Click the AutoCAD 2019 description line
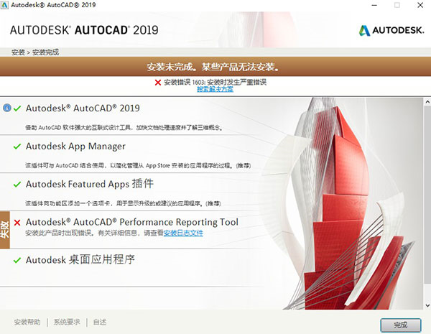The image size is (431, 334). coord(124,128)
